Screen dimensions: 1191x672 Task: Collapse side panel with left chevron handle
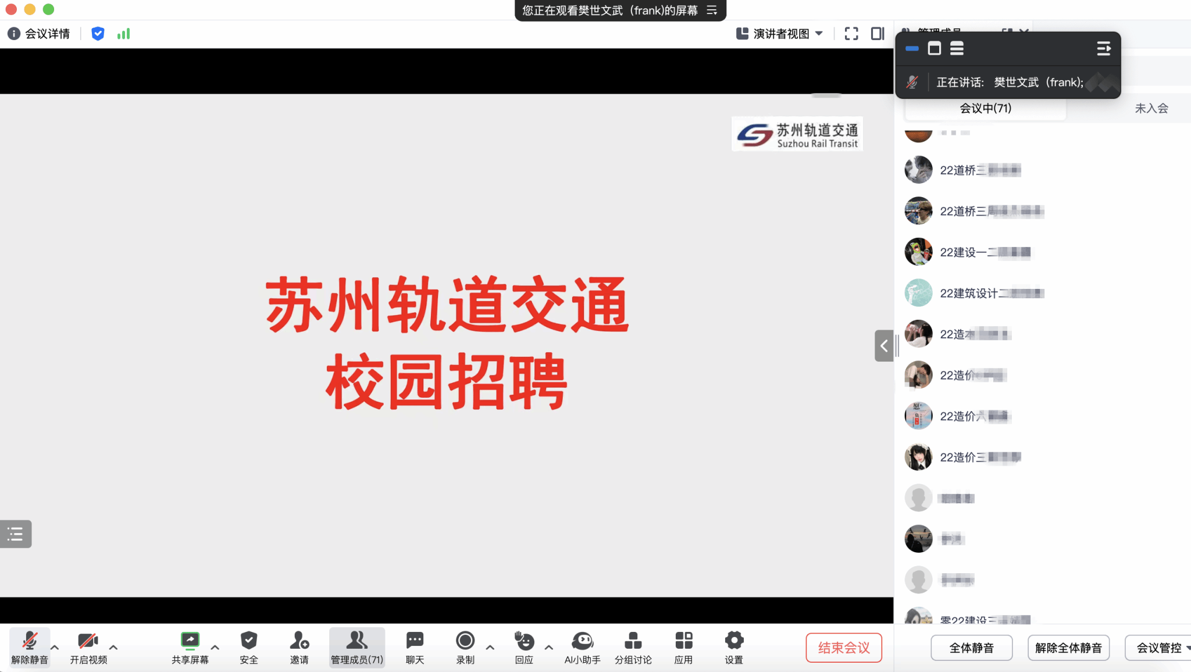click(x=883, y=346)
